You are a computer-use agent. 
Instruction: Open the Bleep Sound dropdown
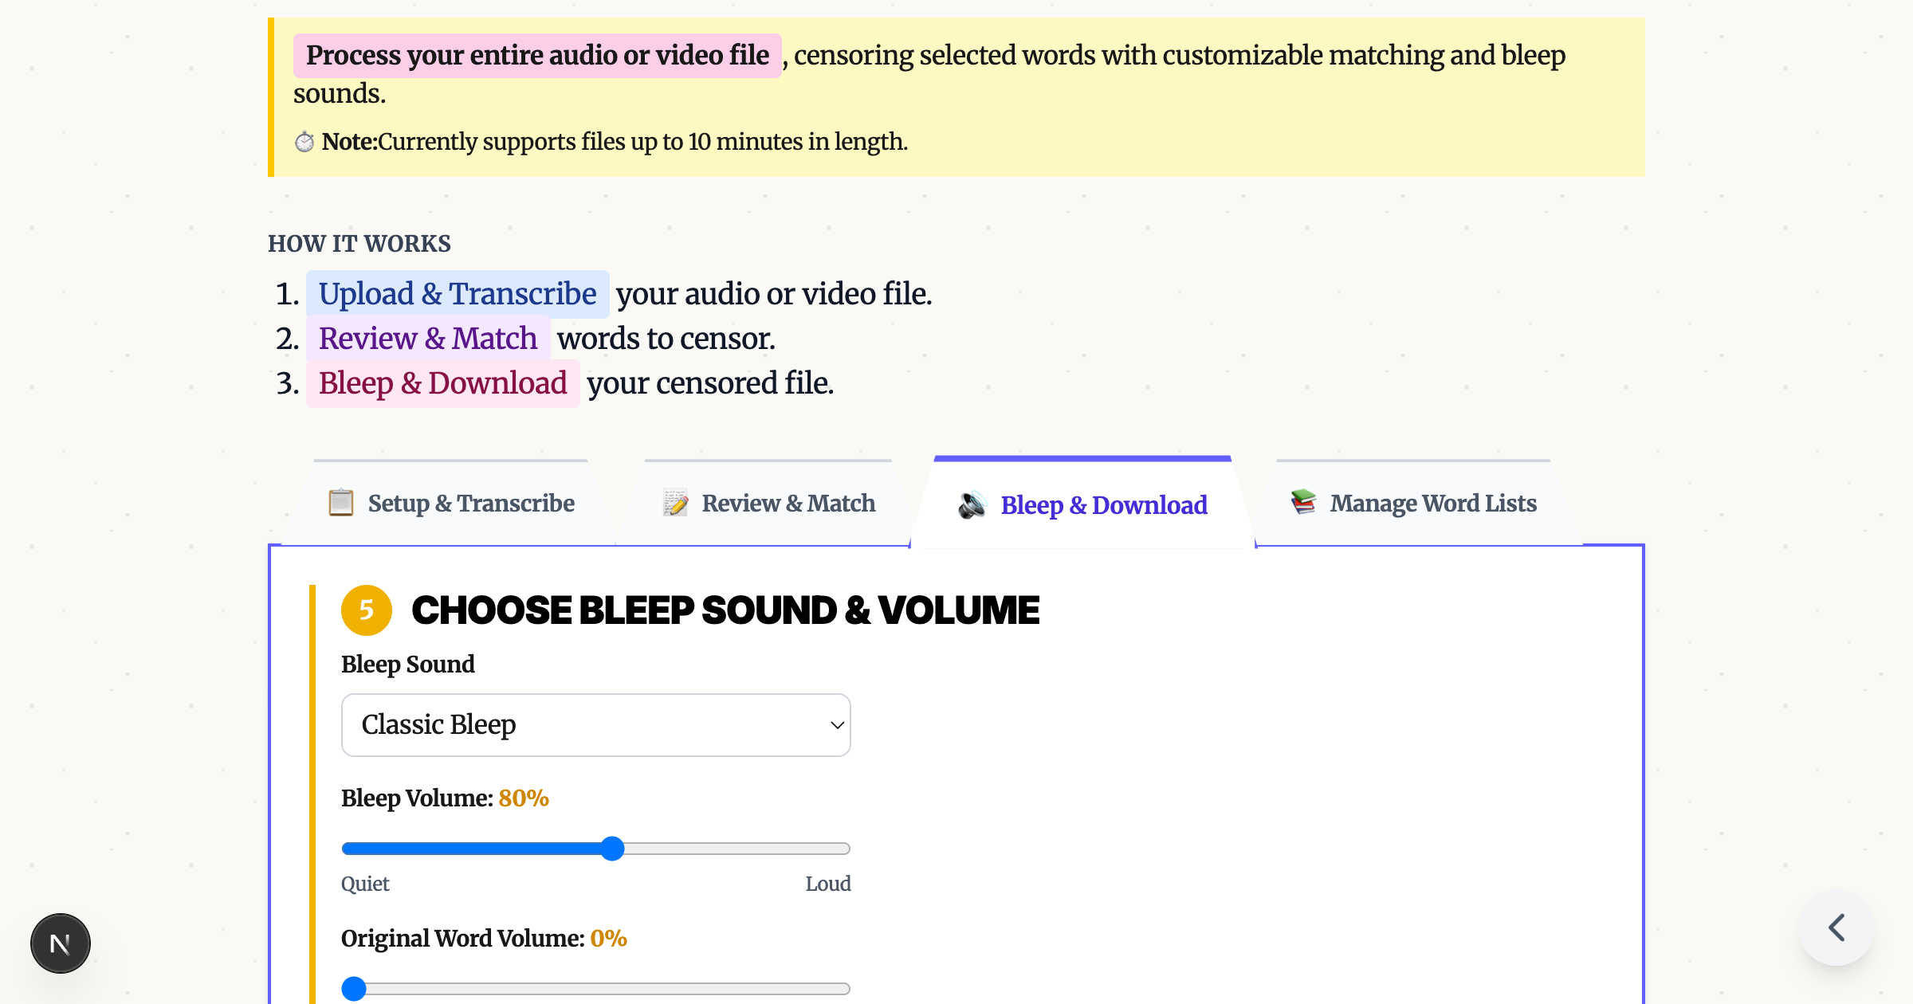point(595,724)
